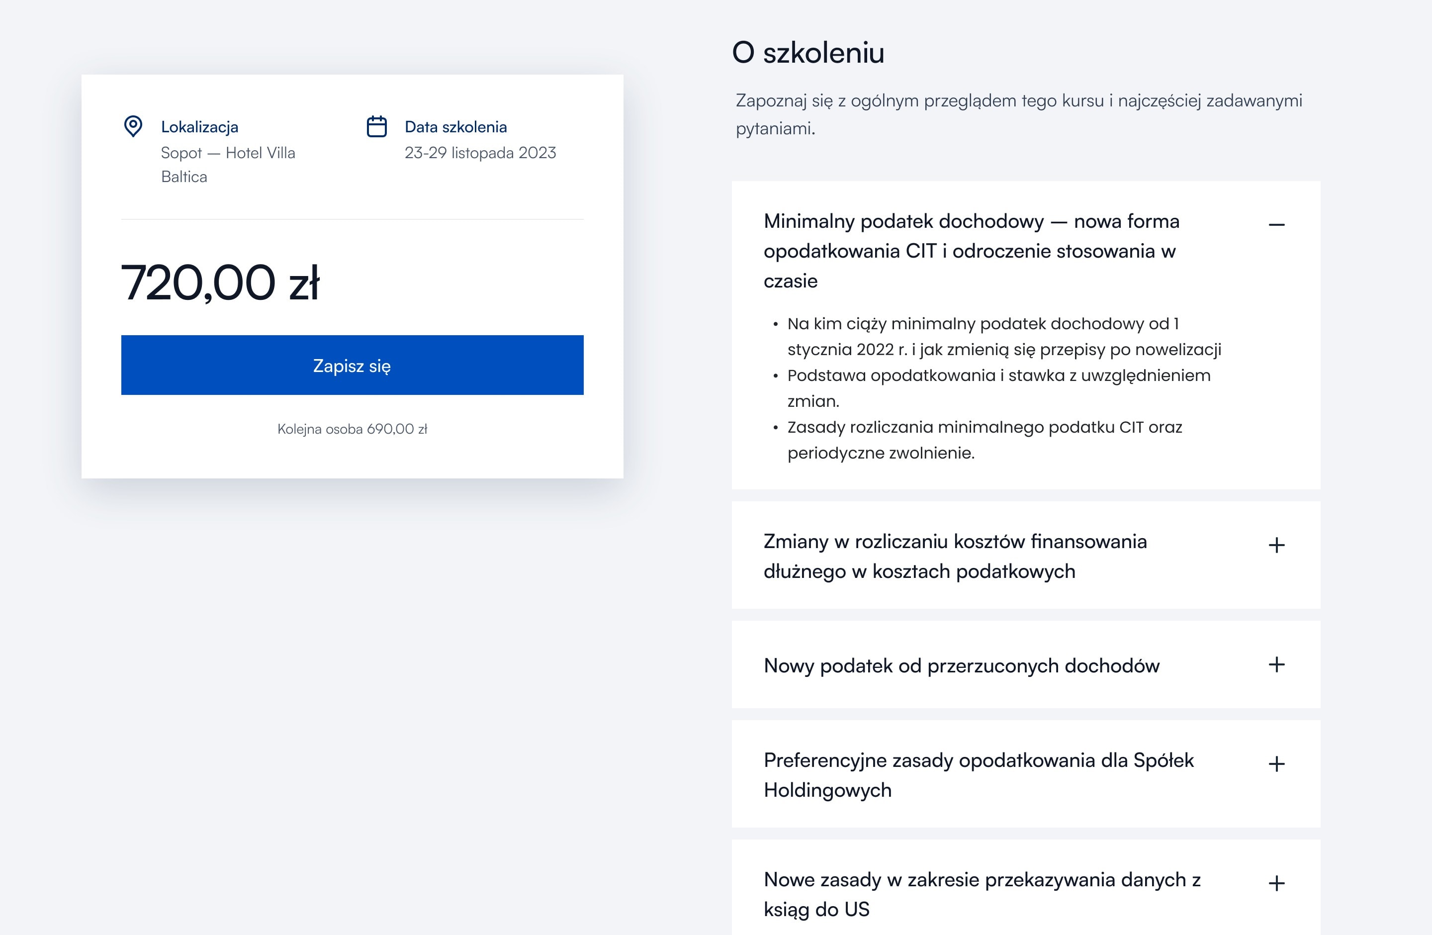Click the Sopot — Hotel Villa Baltica text
Viewport: 1432px width, 935px height.
[x=228, y=164]
